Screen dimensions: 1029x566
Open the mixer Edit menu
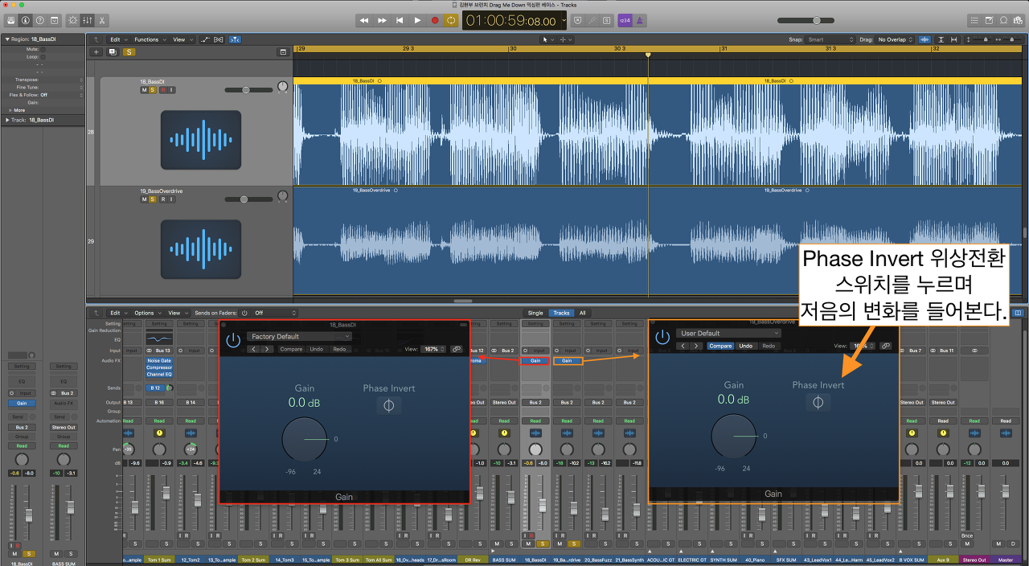[118, 313]
